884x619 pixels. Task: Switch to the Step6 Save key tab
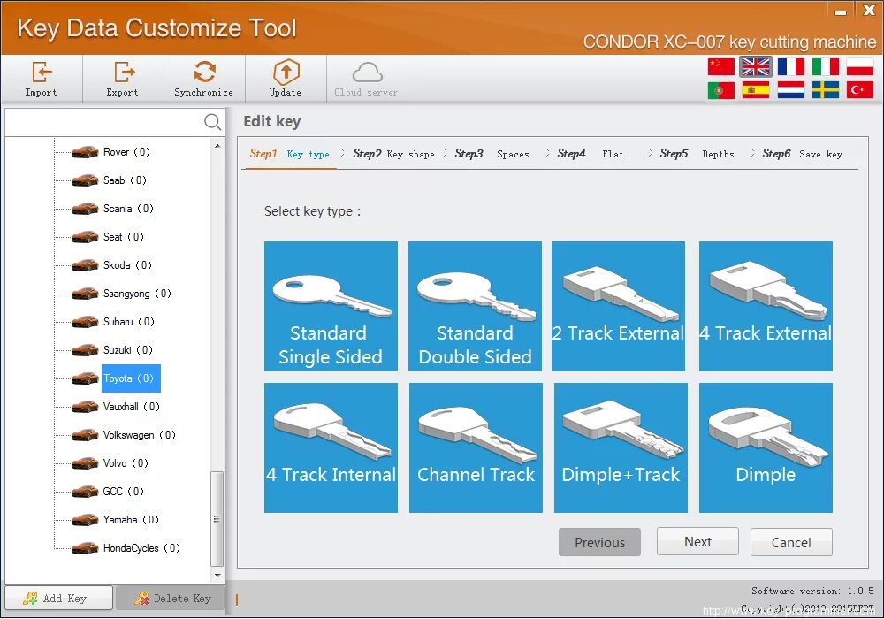coord(803,153)
